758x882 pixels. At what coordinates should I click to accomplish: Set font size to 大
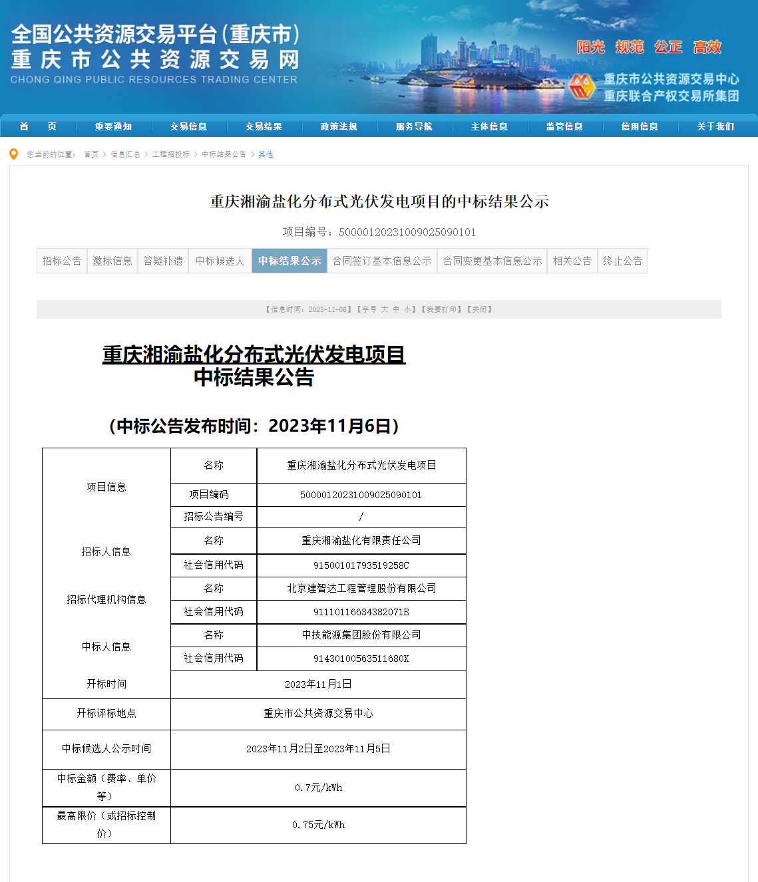click(x=385, y=309)
